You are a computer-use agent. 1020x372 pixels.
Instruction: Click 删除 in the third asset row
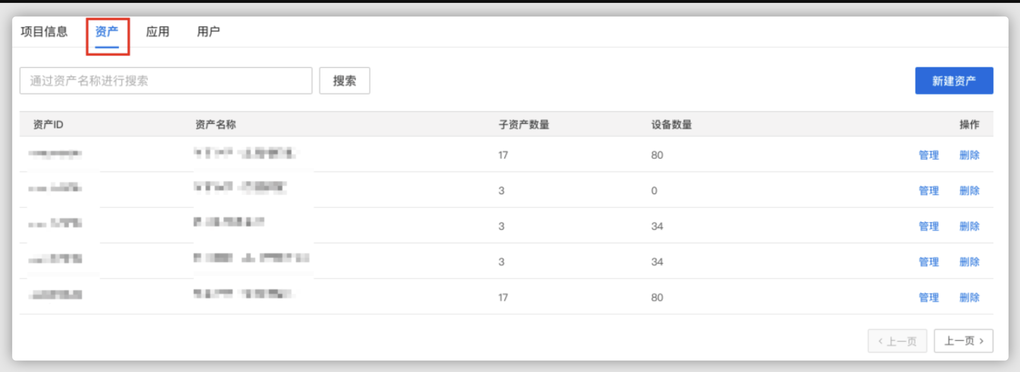(x=969, y=226)
